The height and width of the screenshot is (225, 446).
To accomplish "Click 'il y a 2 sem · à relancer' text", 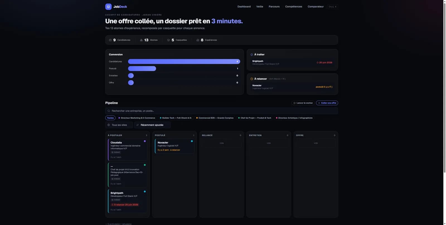I will [x=169, y=150].
